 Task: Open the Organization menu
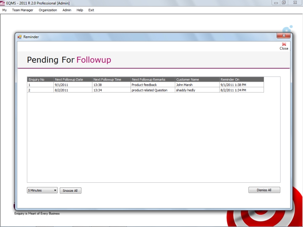pyautogui.click(x=48, y=10)
